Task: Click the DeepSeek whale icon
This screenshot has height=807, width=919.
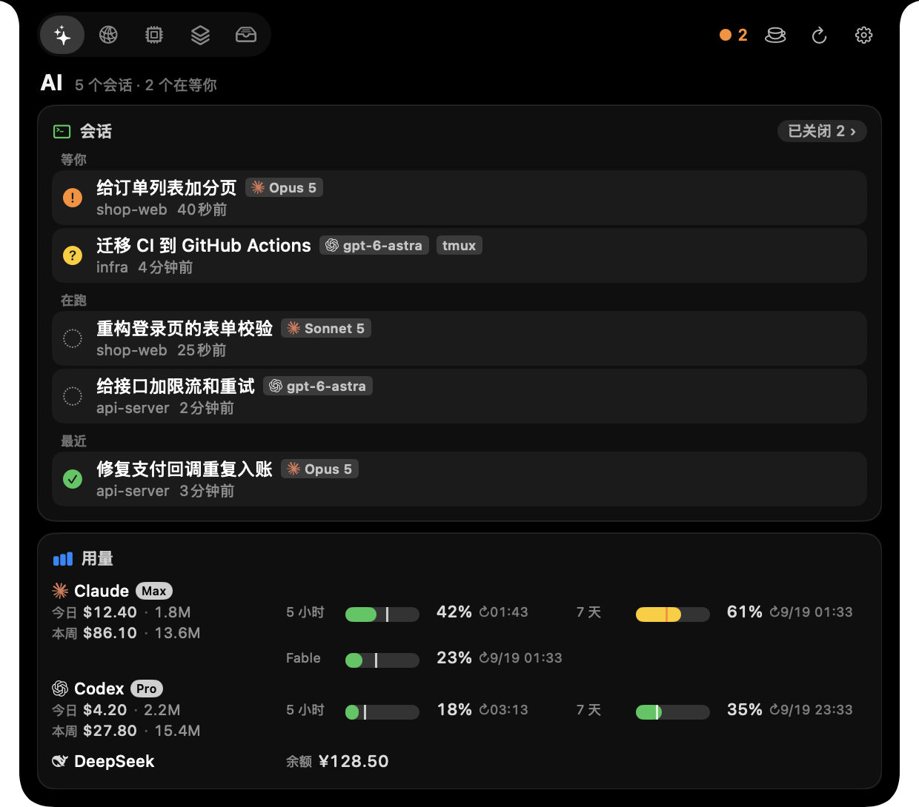Action: pyautogui.click(x=60, y=761)
